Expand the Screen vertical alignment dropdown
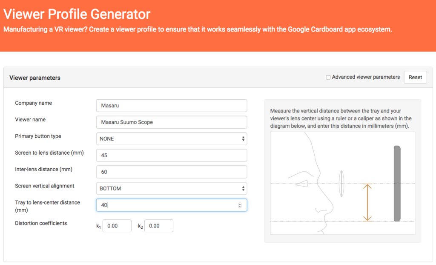 172,188
